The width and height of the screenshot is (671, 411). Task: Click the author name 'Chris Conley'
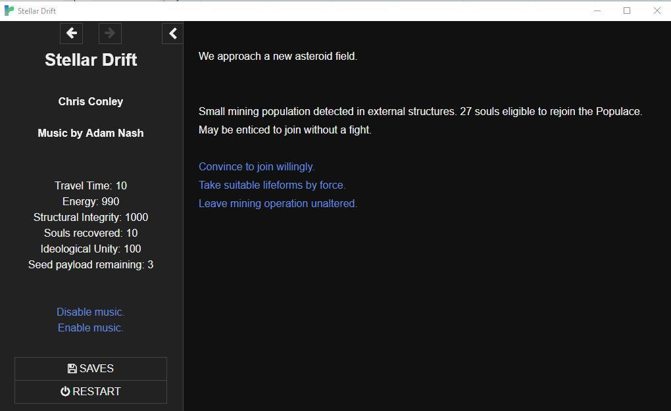point(91,101)
